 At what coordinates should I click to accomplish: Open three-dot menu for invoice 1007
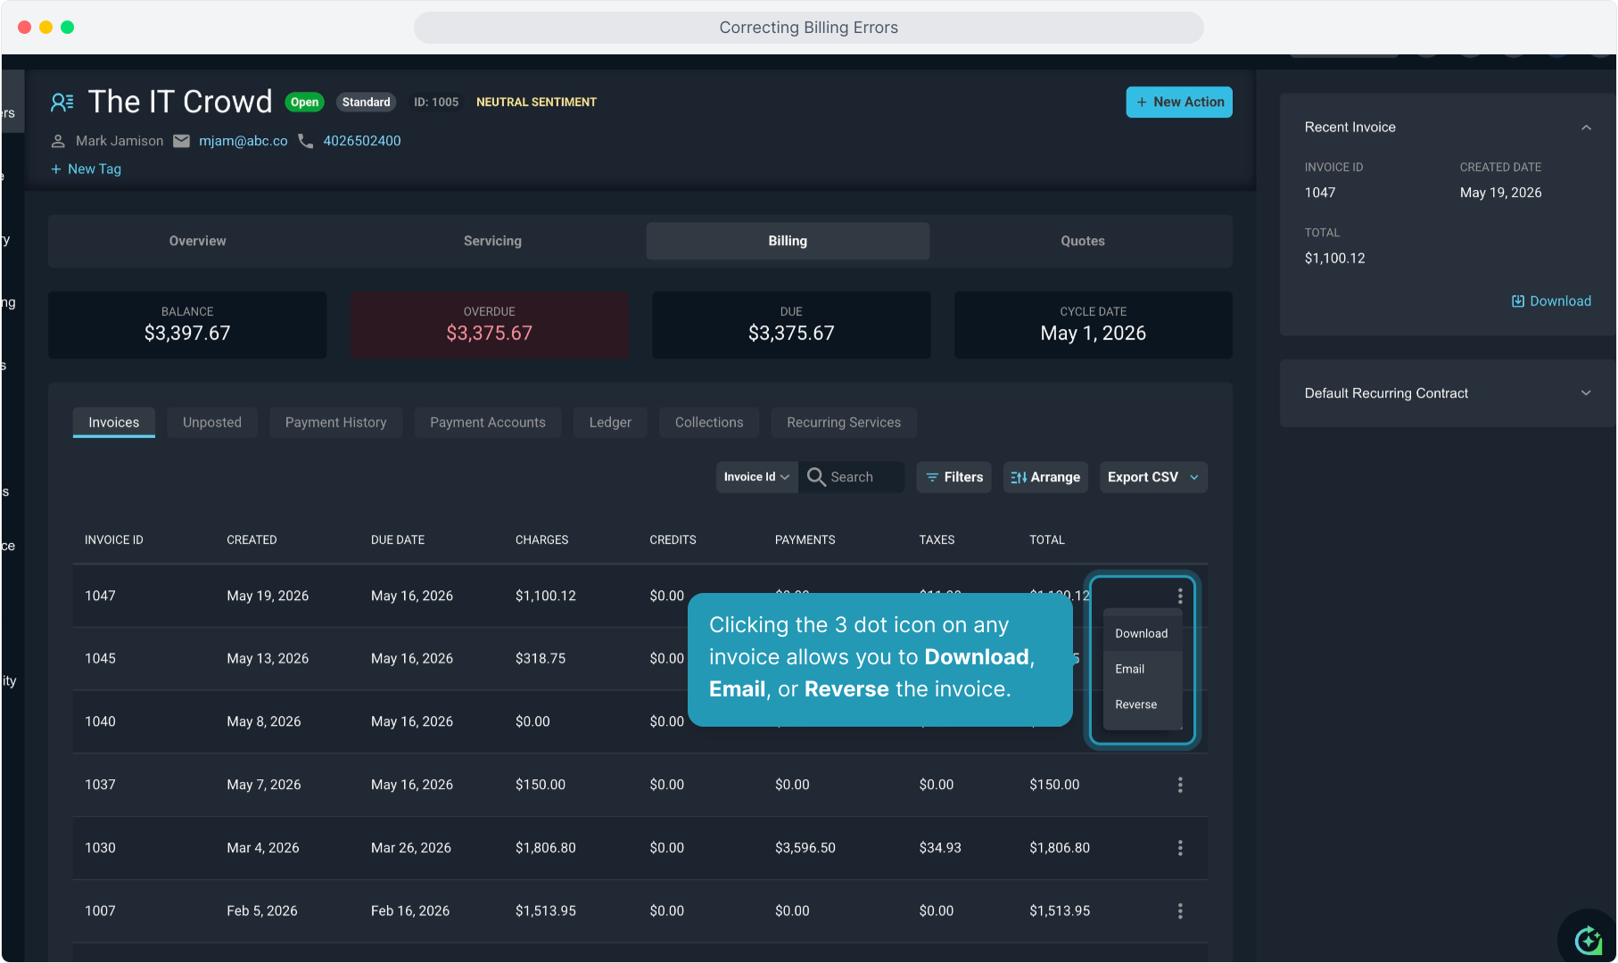coord(1180,911)
